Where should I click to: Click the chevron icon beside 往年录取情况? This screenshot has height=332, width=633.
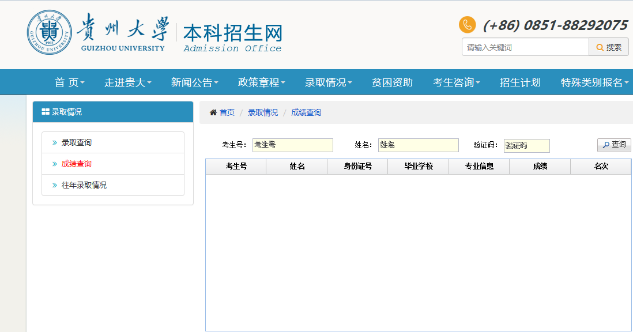(x=54, y=185)
